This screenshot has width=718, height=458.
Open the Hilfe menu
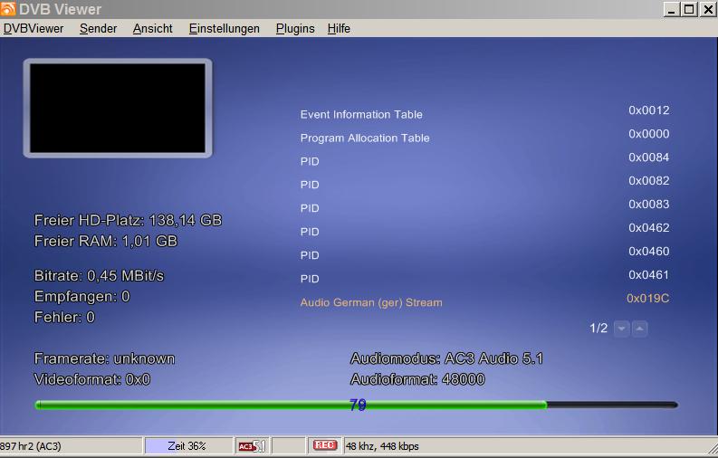pos(339,28)
